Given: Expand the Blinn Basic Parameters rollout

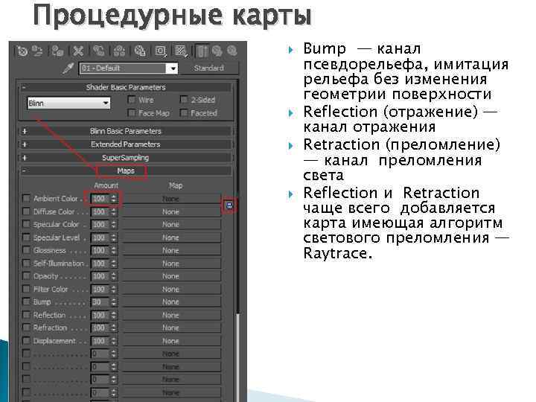Looking at the screenshot, I should click(x=126, y=131).
